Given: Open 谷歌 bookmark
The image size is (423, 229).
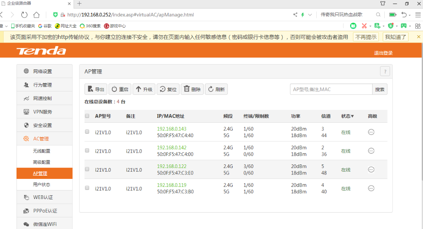Looking at the screenshot, I should coord(45,26).
